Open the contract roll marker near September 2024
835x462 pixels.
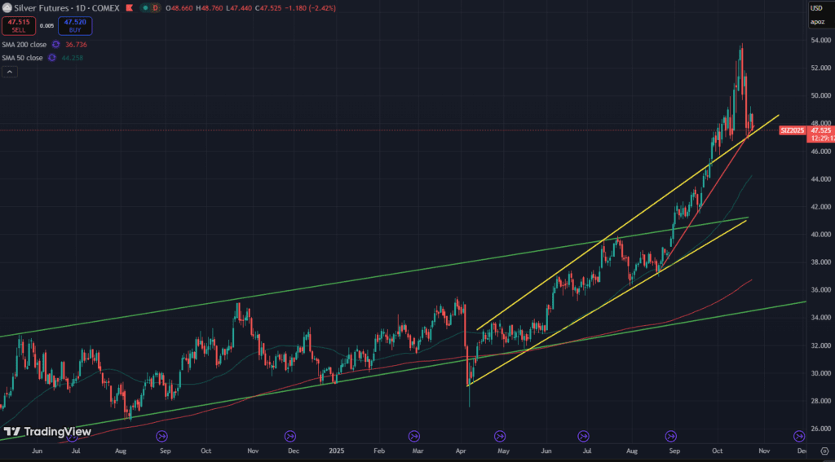(161, 436)
